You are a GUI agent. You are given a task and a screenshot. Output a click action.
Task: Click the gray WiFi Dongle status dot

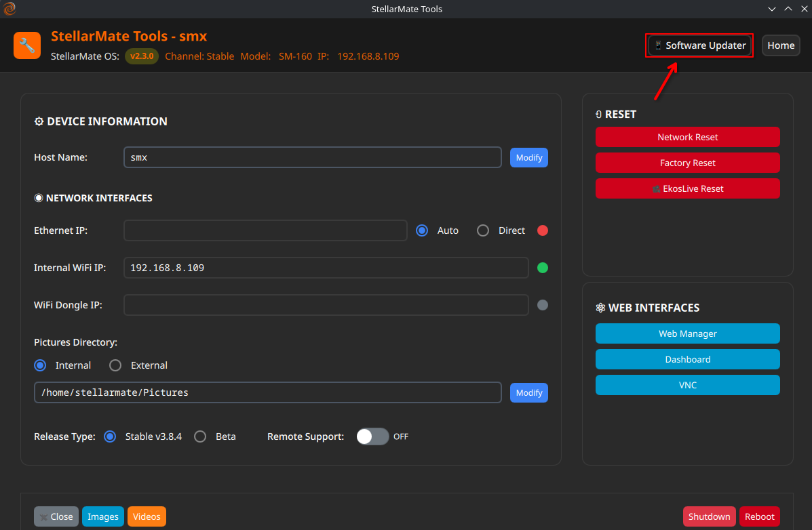click(x=542, y=305)
